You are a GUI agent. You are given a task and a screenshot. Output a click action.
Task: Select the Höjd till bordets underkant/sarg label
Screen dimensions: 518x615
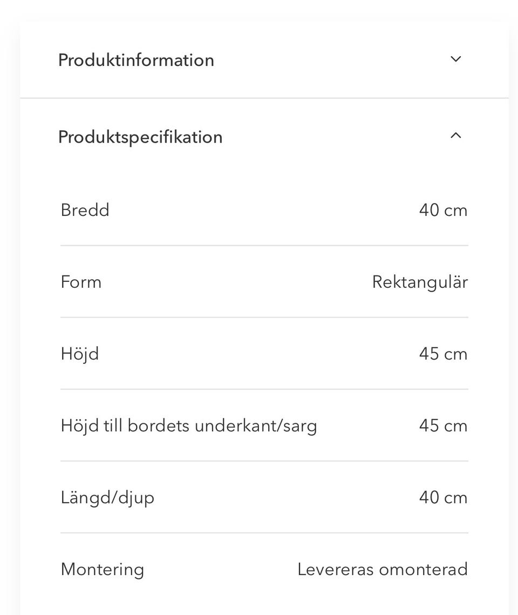click(189, 425)
